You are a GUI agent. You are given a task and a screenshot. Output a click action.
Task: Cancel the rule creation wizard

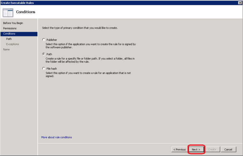[x=228, y=149]
